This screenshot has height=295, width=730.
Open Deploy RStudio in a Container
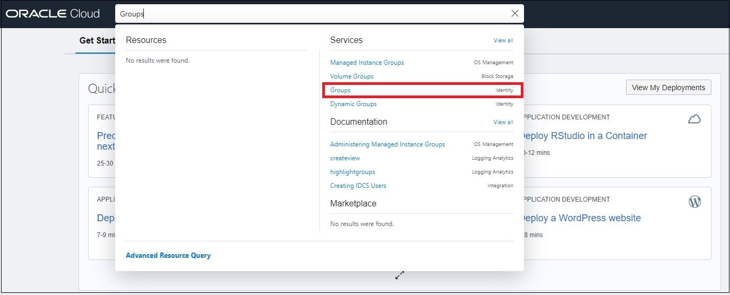(x=584, y=136)
